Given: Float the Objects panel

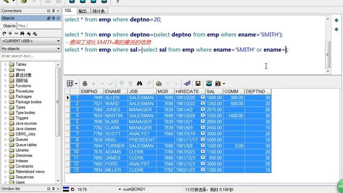Looking at the screenshot, I should coord(49,18).
